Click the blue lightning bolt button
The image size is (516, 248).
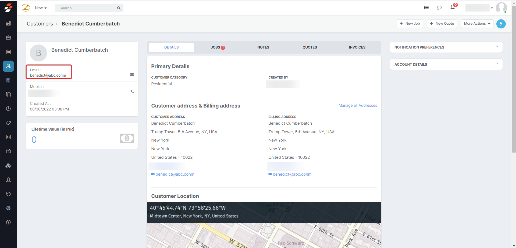(501, 24)
